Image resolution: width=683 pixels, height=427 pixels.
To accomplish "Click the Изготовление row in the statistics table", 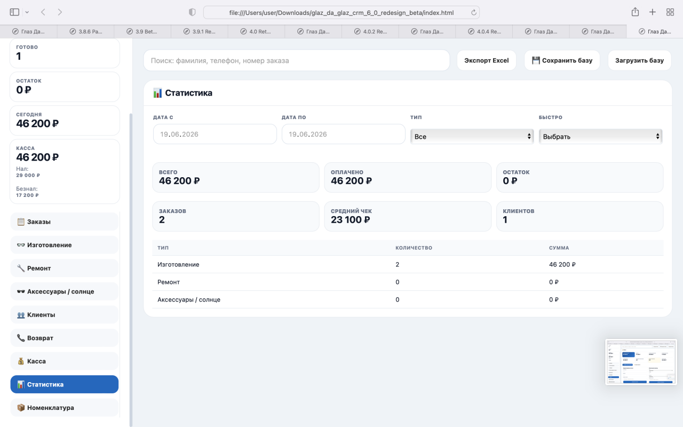I will pyautogui.click(x=408, y=264).
